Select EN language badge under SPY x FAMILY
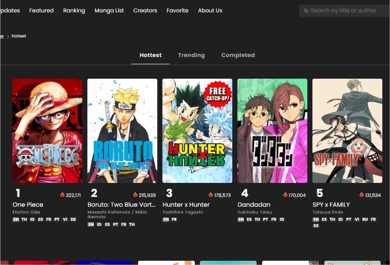The width and height of the screenshot is (390, 265). click(x=316, y=219)
